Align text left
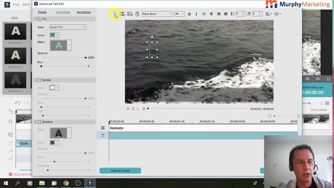 (204, 14)
